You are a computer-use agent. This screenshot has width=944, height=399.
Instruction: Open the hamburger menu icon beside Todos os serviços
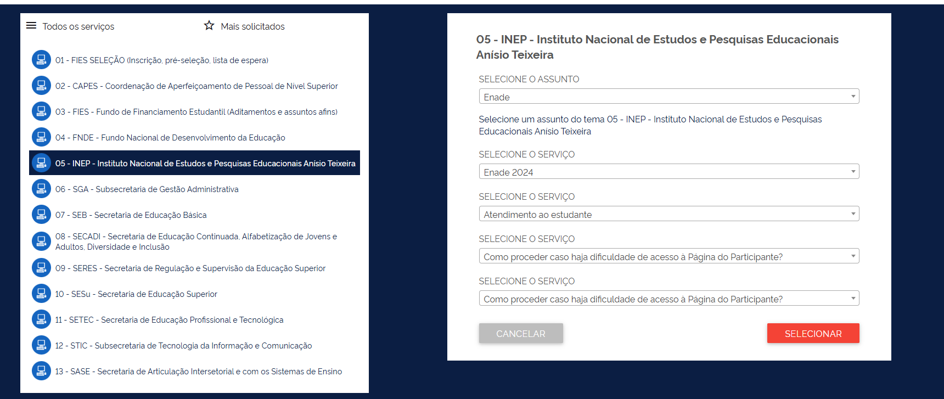[31, 26]
